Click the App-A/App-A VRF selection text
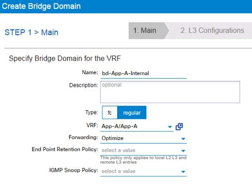252x184 pixels. click(x=119, y=126)
